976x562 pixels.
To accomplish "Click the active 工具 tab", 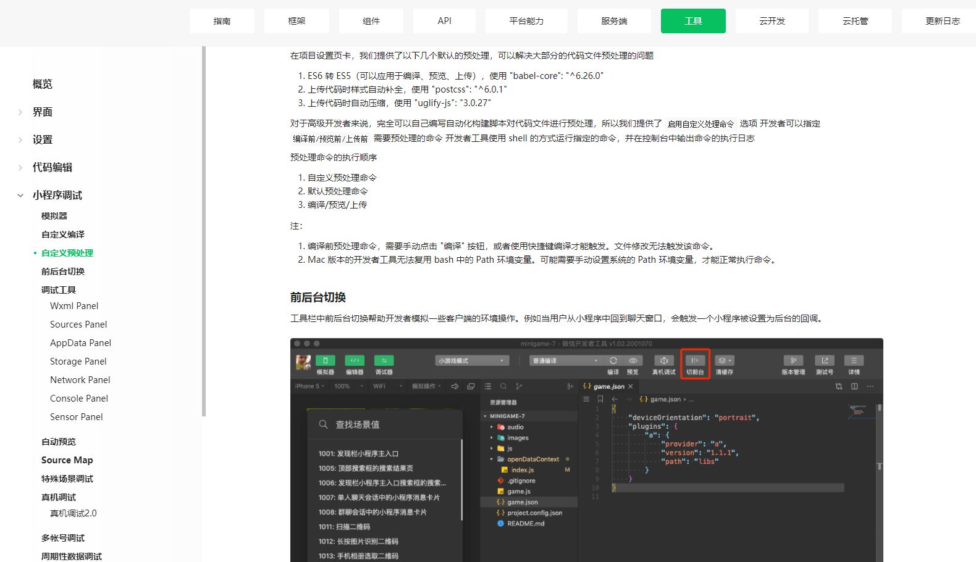I will coord(693,21).
